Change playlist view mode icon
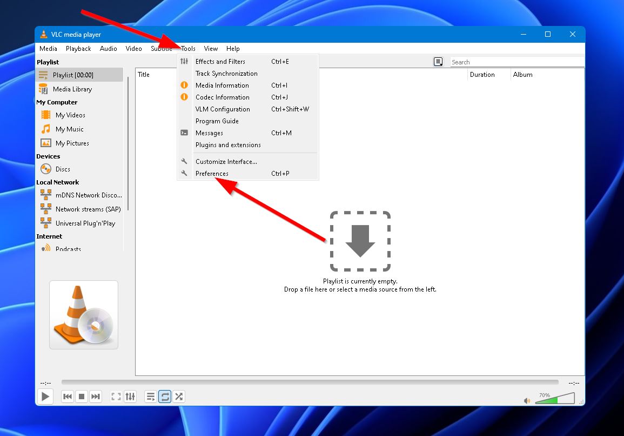The height and width of the screenshot is (436, 624). [438, 62]
